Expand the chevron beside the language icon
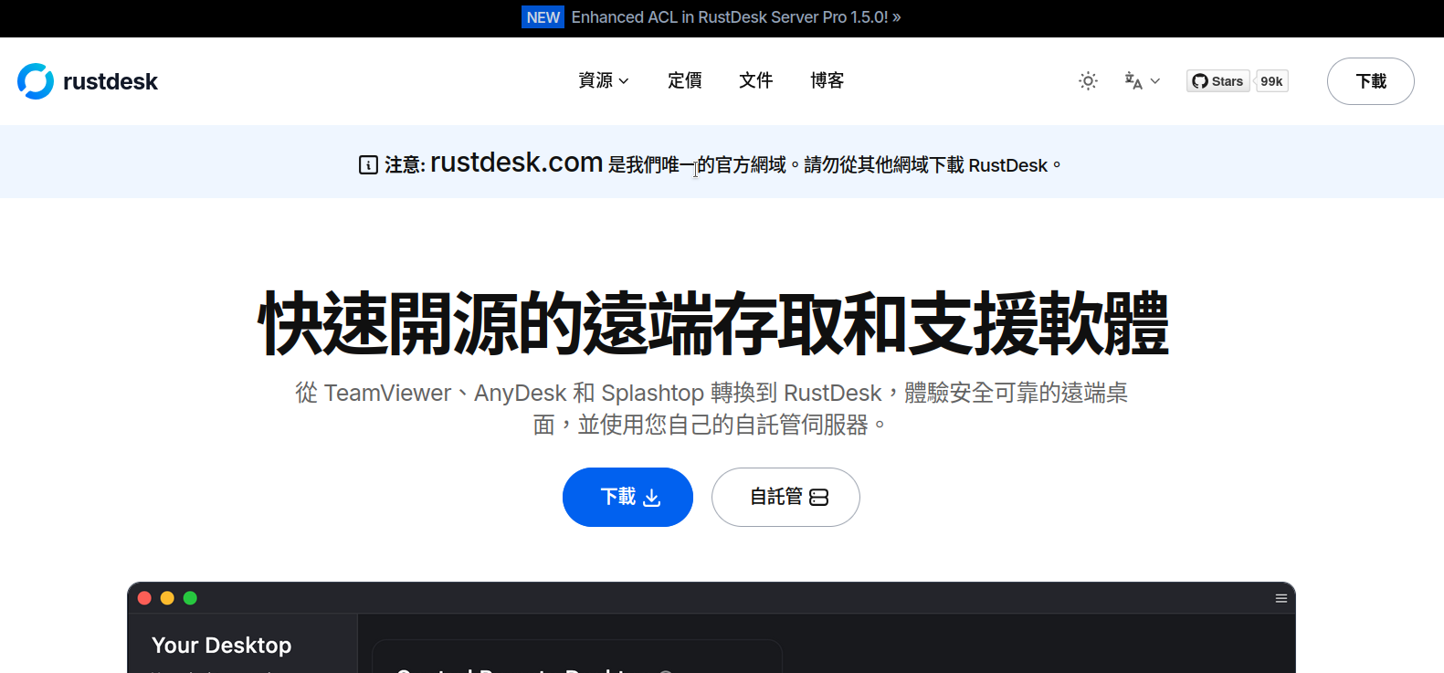Image resolution: width=1444 pixels, height=673 pixels. pos(1155,81)
